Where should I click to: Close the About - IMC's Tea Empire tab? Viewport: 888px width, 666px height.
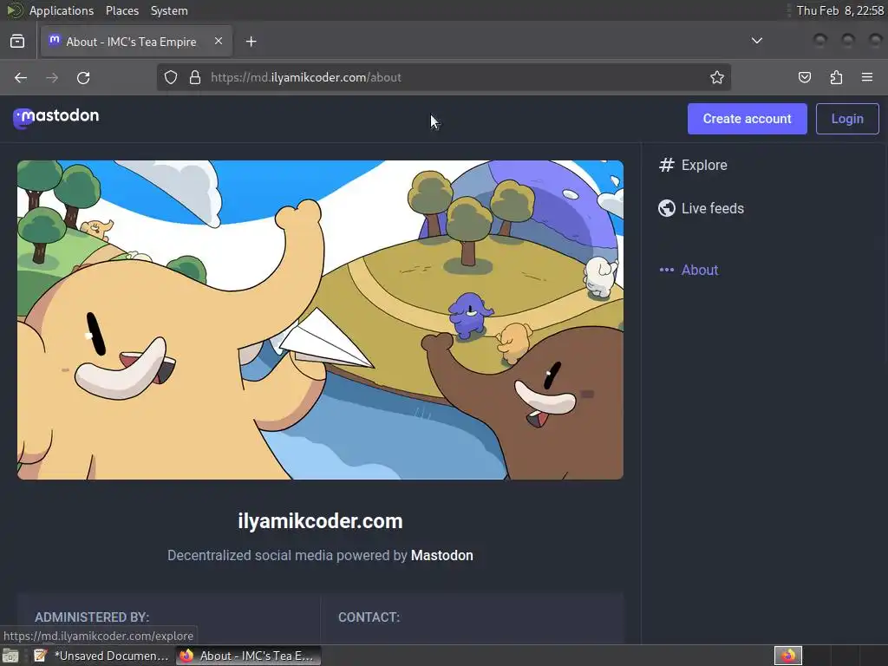click(219, 41)
